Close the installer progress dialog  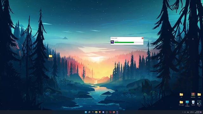(x=142, y=38)
